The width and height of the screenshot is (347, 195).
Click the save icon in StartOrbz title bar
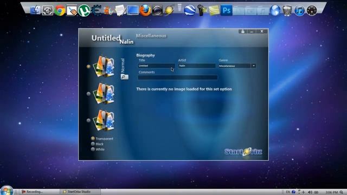pyautogui.click(x=243, y=31)
